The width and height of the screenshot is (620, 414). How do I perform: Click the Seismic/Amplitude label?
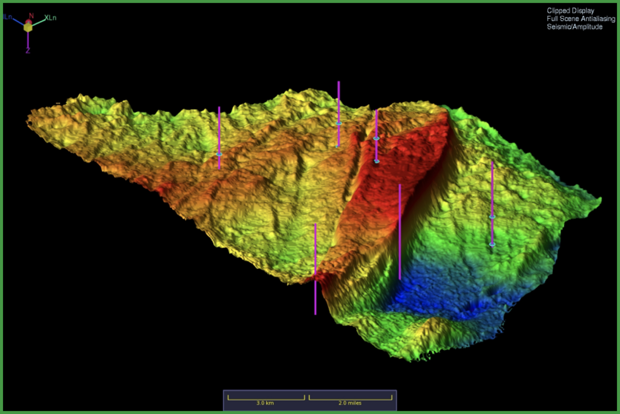pos(574,27)
